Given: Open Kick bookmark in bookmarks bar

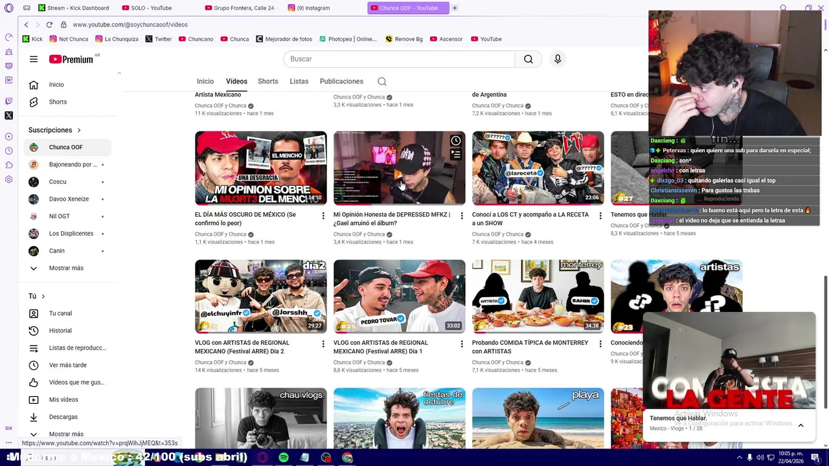Looking at the screenshot, I should point(32,39).
